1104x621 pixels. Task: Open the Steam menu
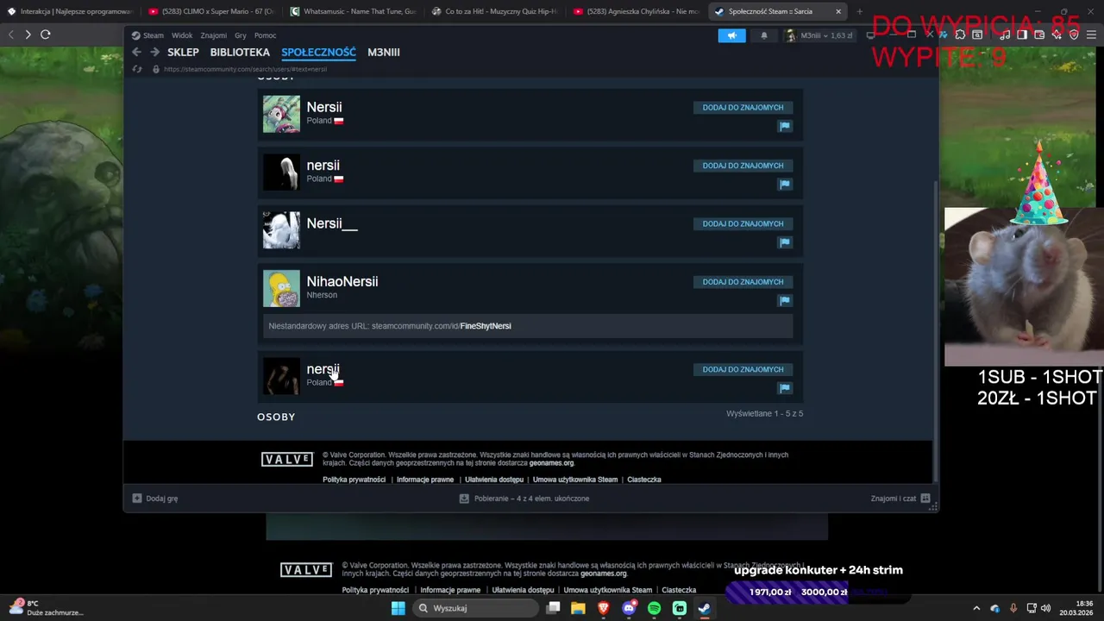[147, 35]
